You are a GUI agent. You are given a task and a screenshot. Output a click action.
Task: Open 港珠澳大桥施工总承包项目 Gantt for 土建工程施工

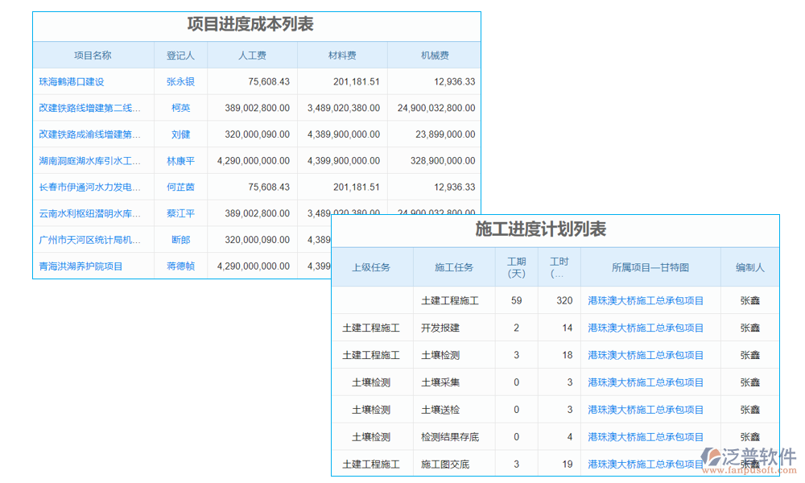(650, 299)
